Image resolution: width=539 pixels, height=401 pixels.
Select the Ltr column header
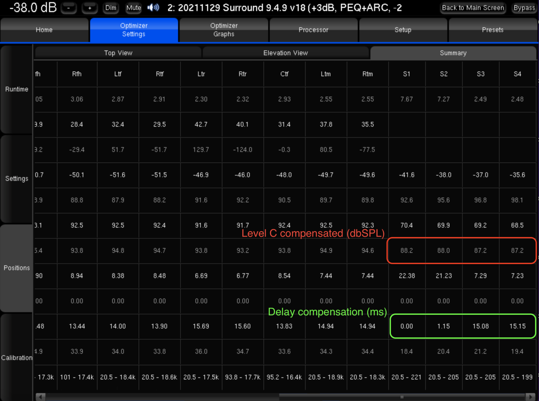click(x=201, y=74)
